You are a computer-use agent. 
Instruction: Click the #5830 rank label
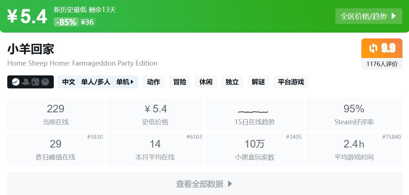click(95, 137)
